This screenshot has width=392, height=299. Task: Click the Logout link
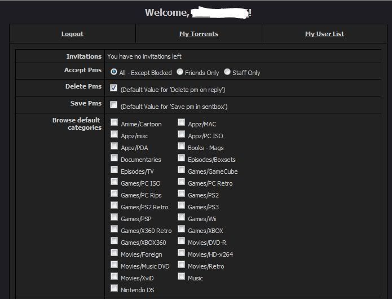pyautogui.click(x=72, y=34)
